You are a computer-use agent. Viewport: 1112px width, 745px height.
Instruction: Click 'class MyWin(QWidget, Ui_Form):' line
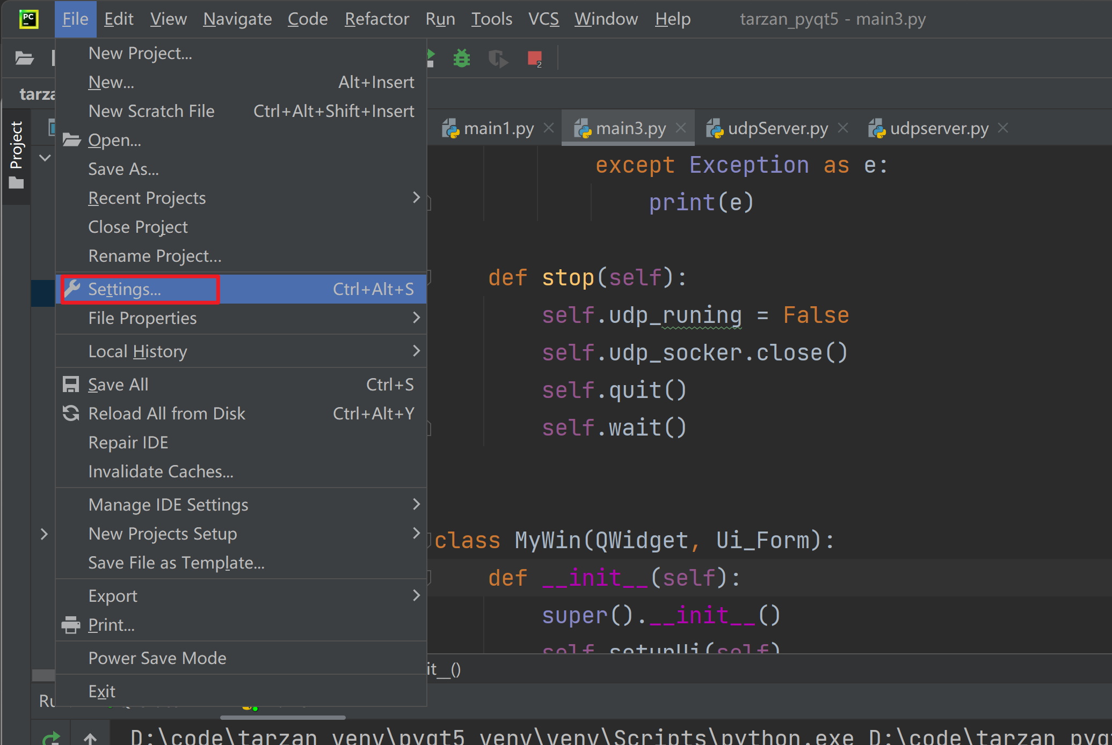(x=634, y=541)
